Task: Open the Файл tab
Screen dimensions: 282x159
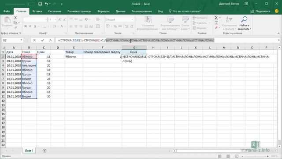Action: click(x=7, y=11)
